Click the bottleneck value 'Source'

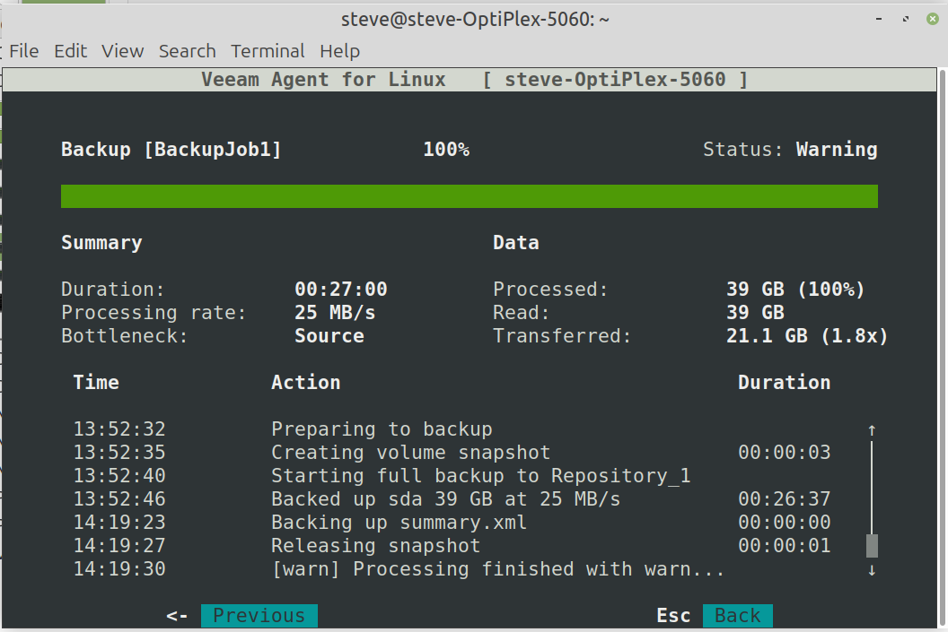coord(329,336)
